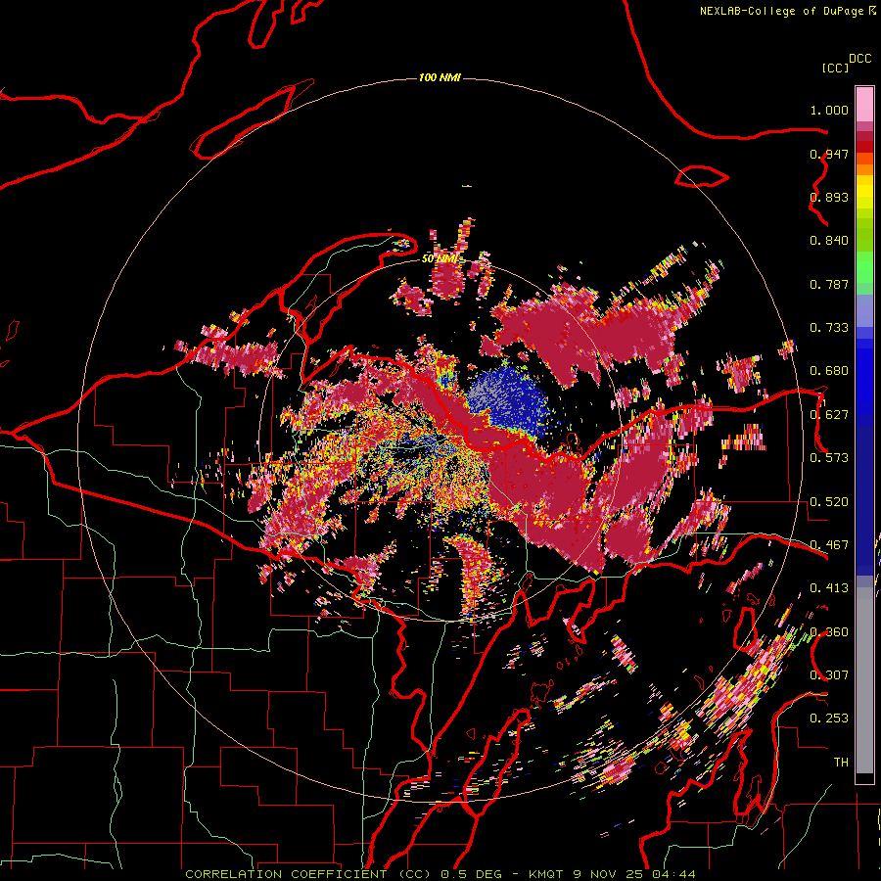Click the 0.520 value on the color scale

coord(829,502)
